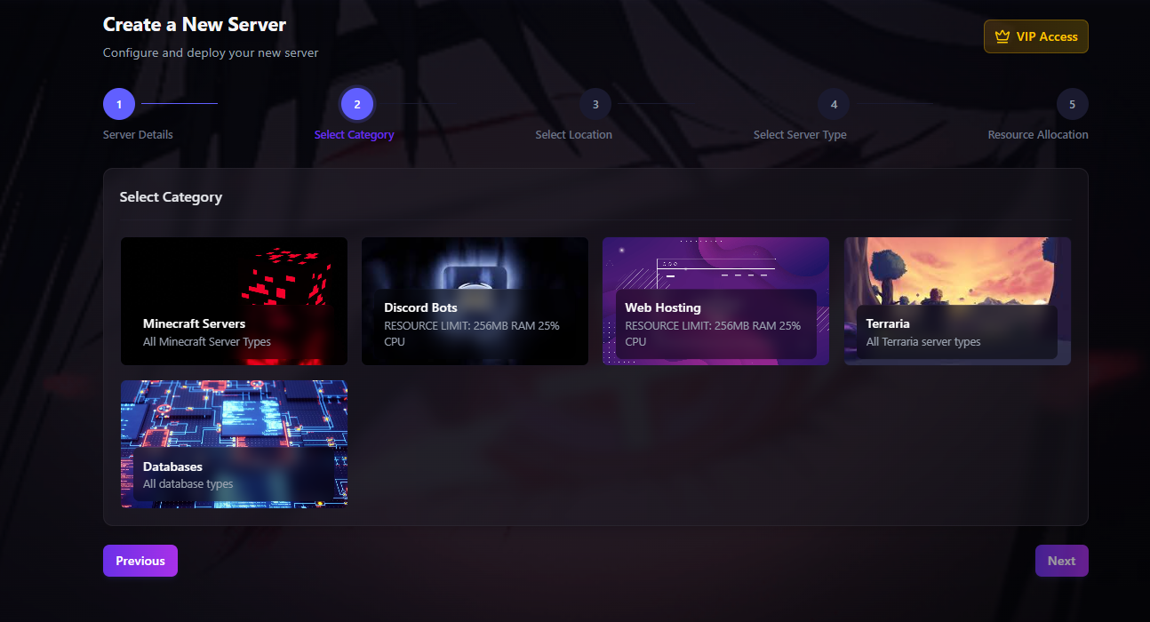Pick the Terraria server category
The width and height of the screenshot is (1150, 622).
[x=957, y=300]
